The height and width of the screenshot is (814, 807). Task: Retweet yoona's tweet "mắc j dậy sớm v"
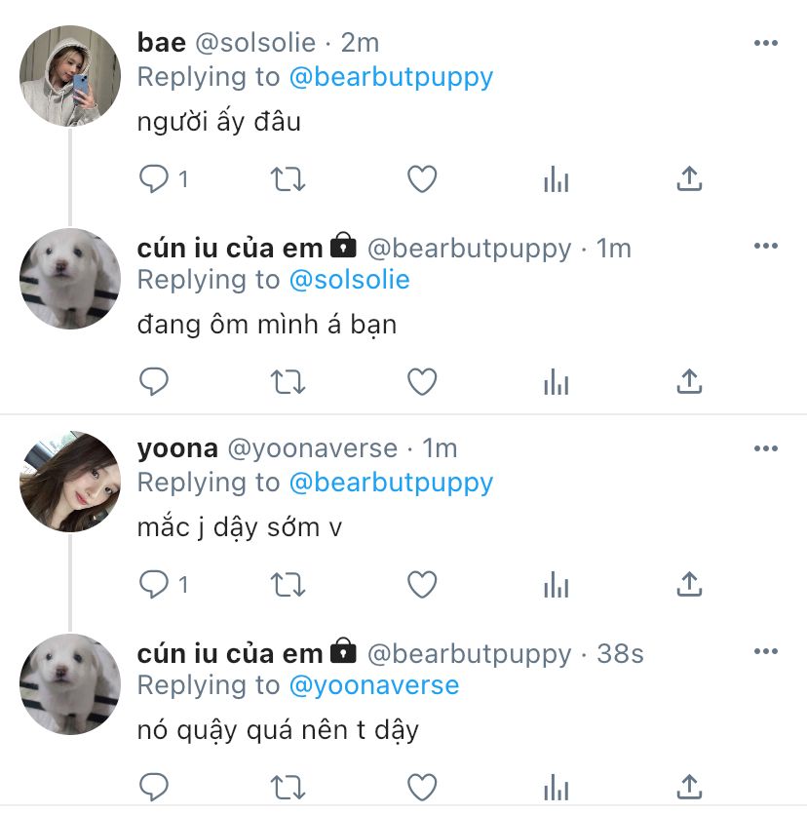pos(288,585)
